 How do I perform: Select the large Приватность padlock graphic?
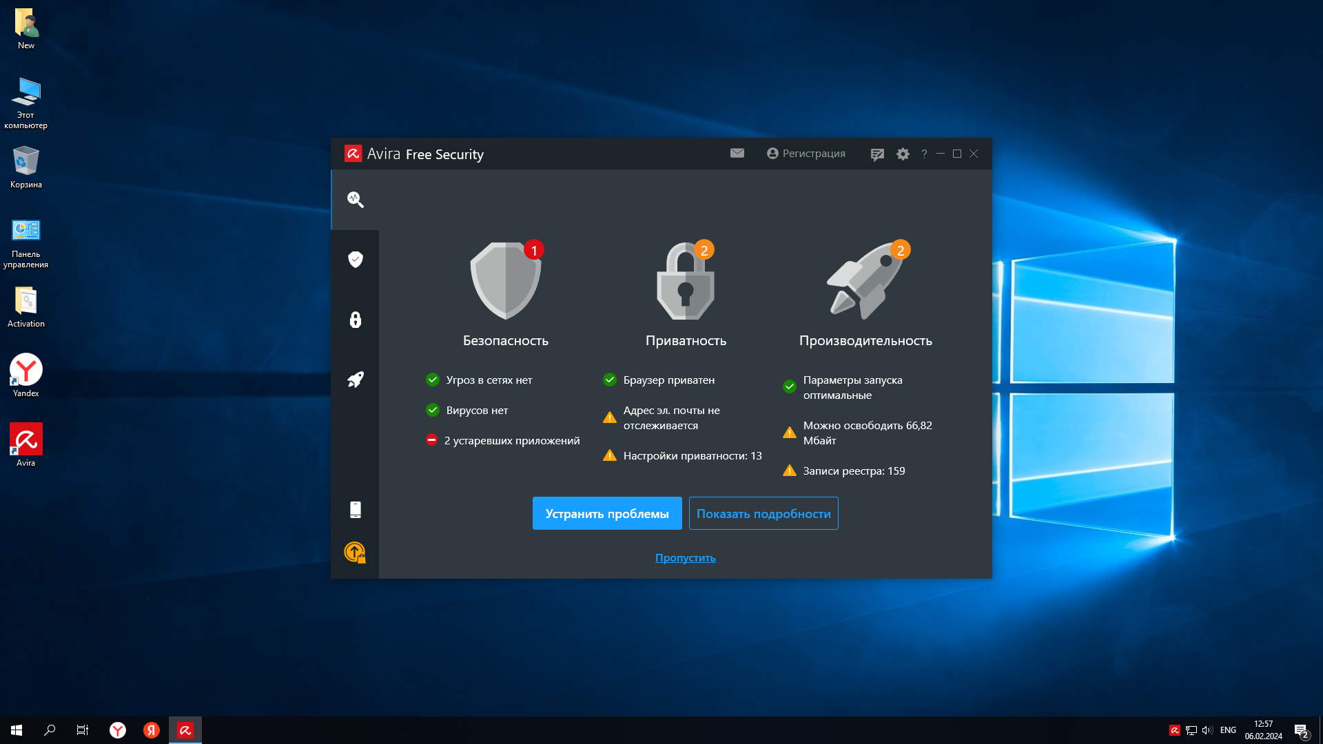685,281
